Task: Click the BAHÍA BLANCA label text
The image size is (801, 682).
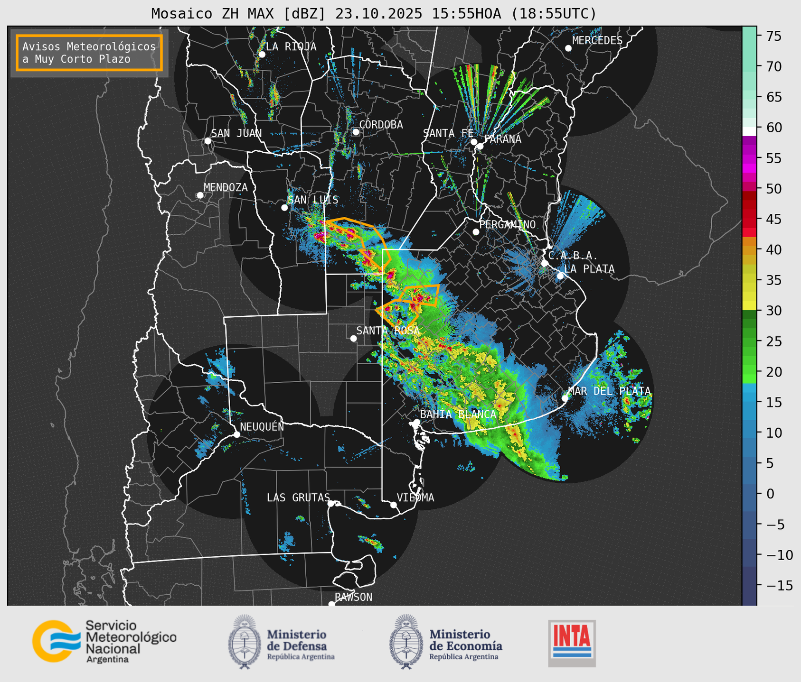Action: [x=458, y=415]
